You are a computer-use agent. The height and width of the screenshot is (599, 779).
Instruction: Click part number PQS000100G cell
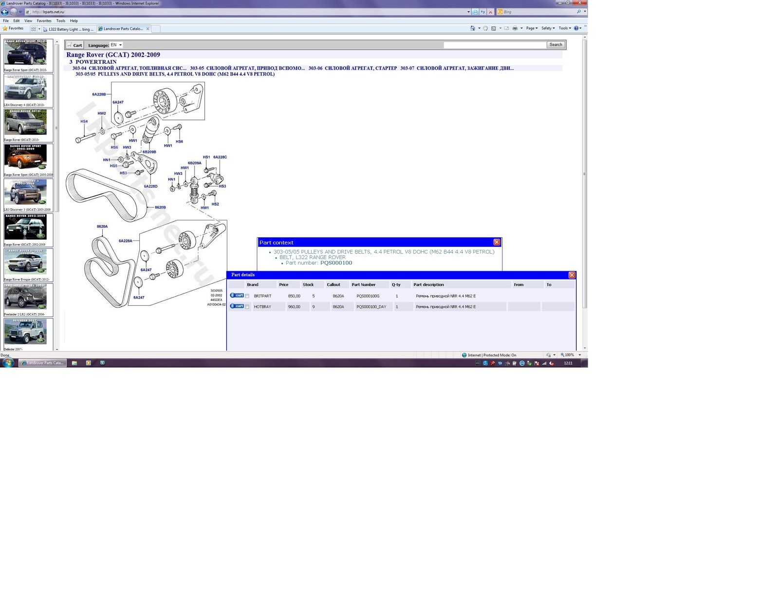point(368,296)
